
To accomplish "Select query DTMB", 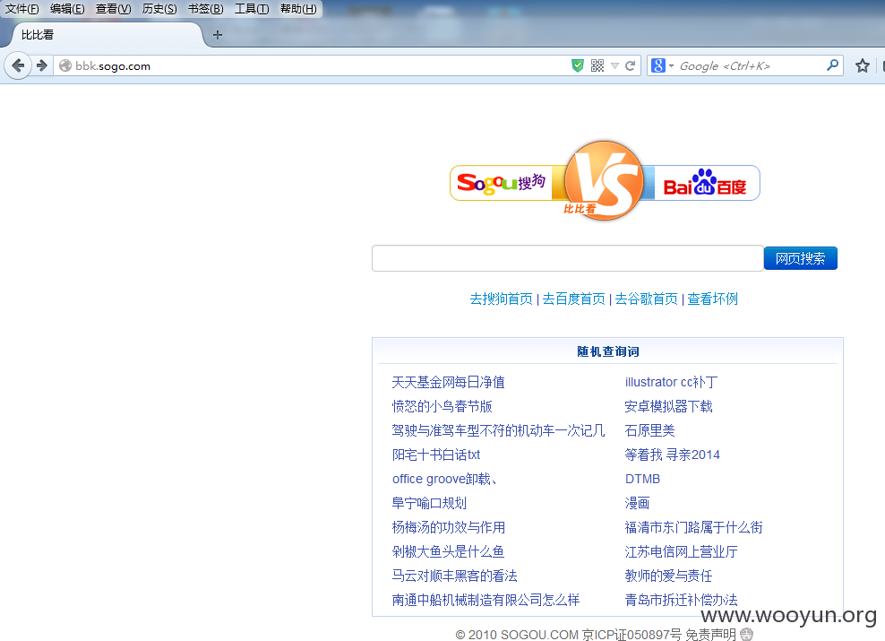I will click(x=642, y=480).
